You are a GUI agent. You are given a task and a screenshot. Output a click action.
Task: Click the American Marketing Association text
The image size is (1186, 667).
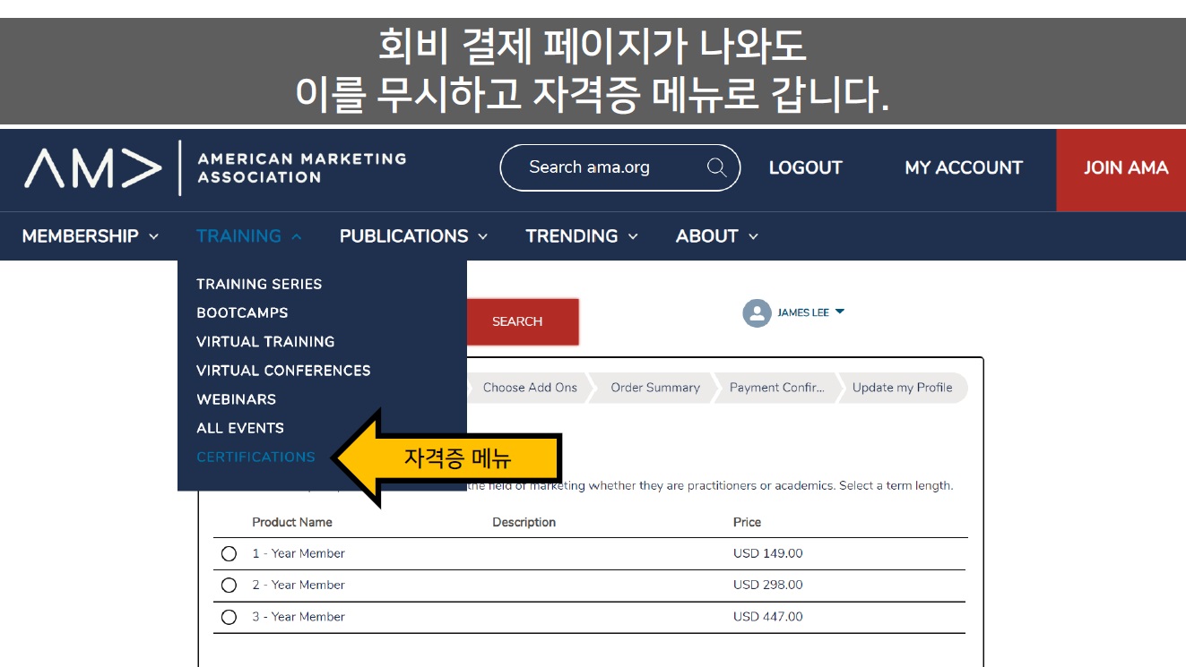[x=301, y=167]
